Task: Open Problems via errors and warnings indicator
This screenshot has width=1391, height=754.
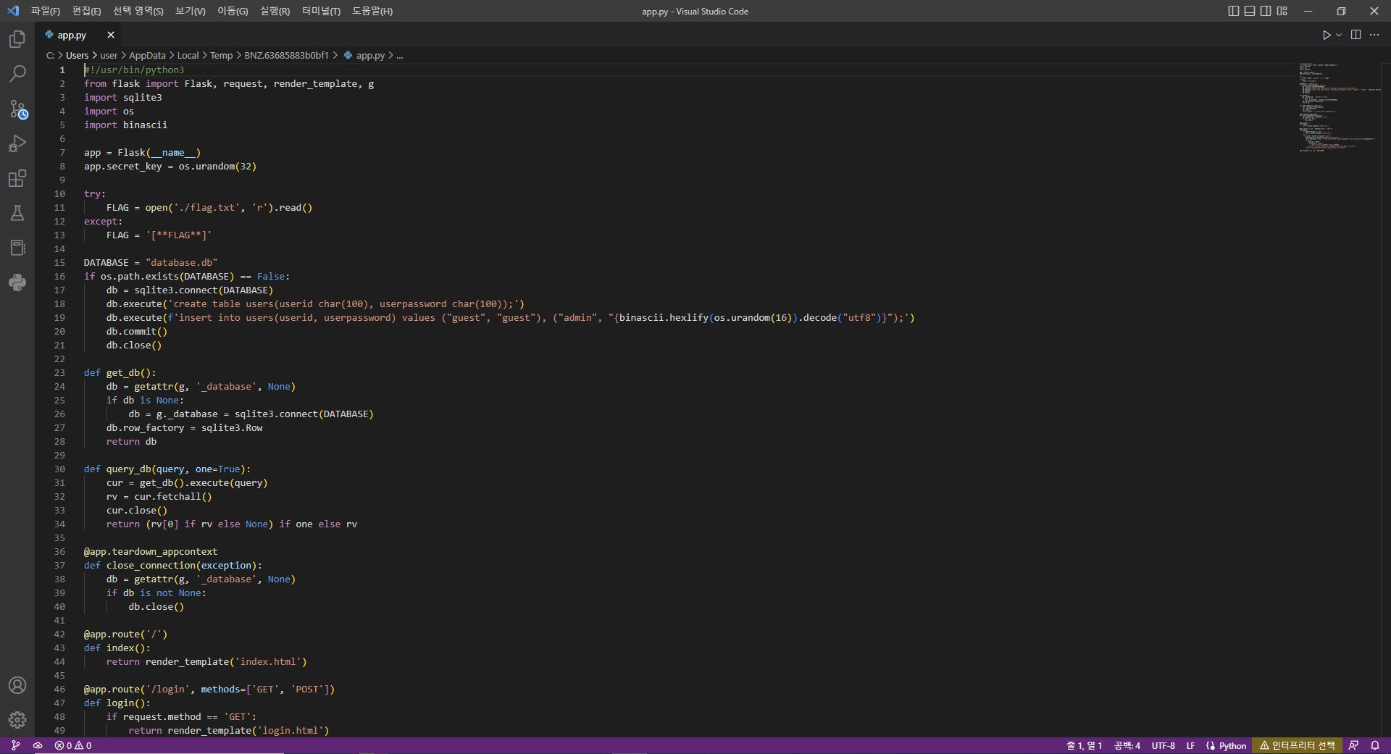Action: 73,745
